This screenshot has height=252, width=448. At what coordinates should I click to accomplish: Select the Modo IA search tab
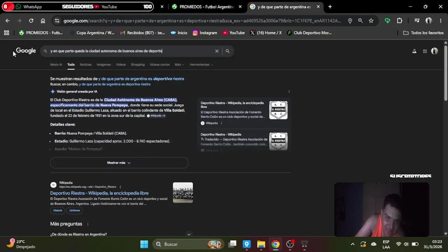coord(56,64)
